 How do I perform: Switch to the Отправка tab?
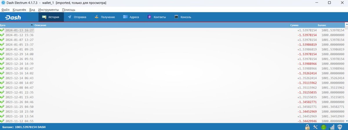77,17
